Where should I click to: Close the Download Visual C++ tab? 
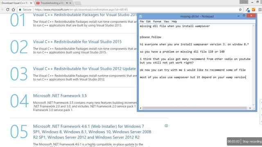pyautogui.click(x=31, y=3)
